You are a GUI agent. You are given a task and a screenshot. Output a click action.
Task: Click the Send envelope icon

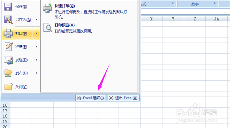(8, 60)
